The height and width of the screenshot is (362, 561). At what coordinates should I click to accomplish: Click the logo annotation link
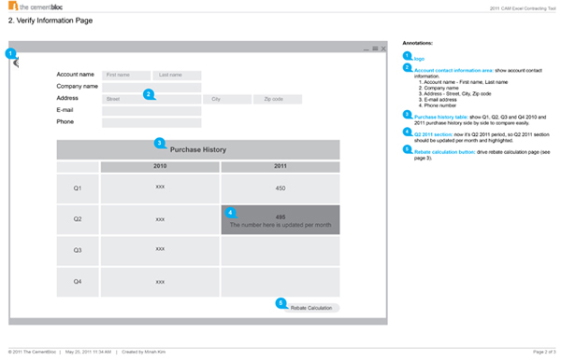[x=419, y=59]
